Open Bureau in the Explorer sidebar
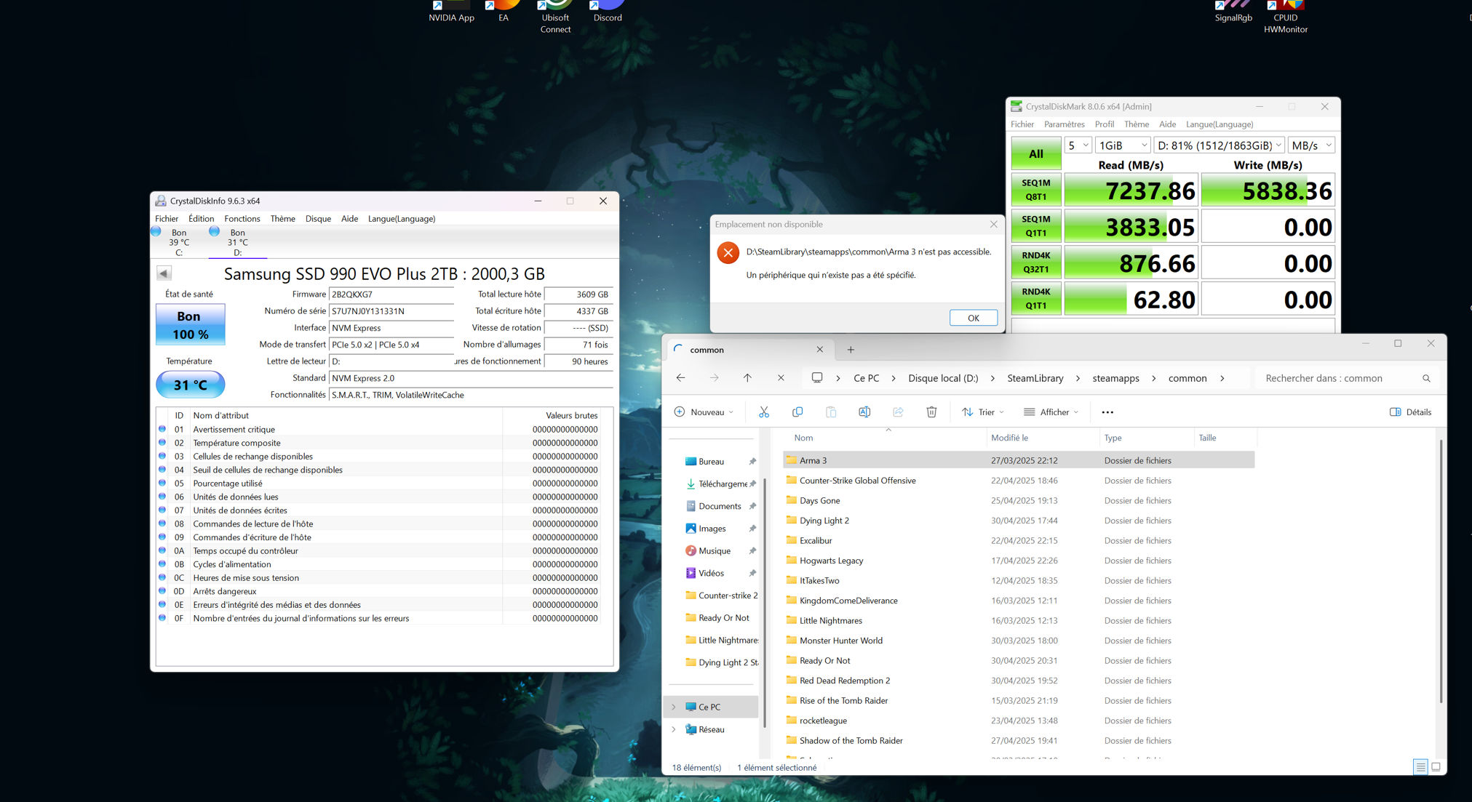Image resolution: width=1472 pixels, height=802 pixels. click(711, 461)
